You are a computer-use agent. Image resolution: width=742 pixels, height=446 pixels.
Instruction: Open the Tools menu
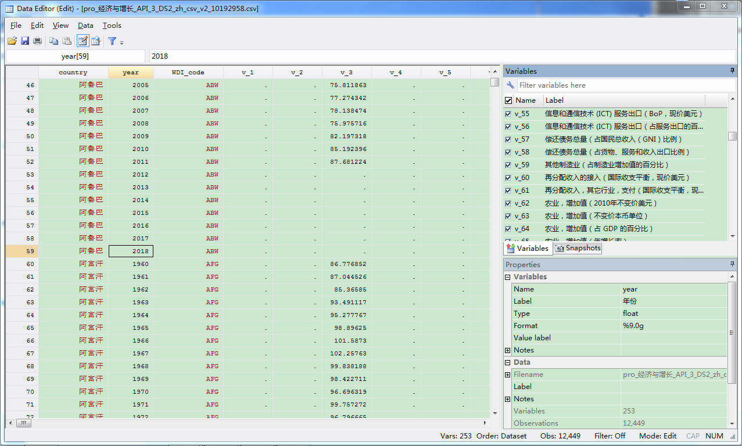coord(112,26)
